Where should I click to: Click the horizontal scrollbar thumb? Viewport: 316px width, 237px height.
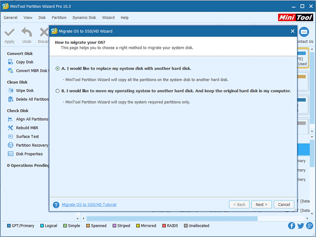click(x=172, y=218)
